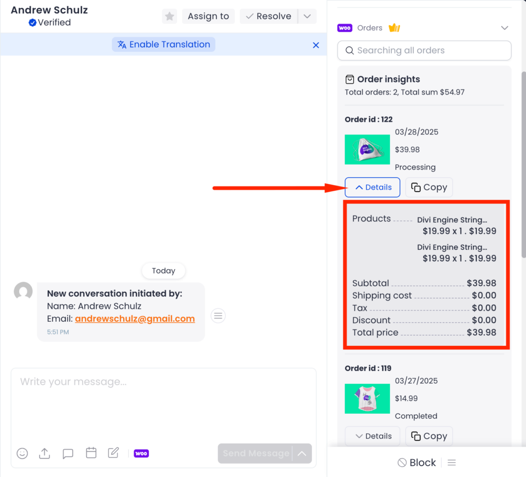Open the Resolve dropdown arrow
This screenshot has height=477, width=526.
pyautogui.click(x=307, y=16)
